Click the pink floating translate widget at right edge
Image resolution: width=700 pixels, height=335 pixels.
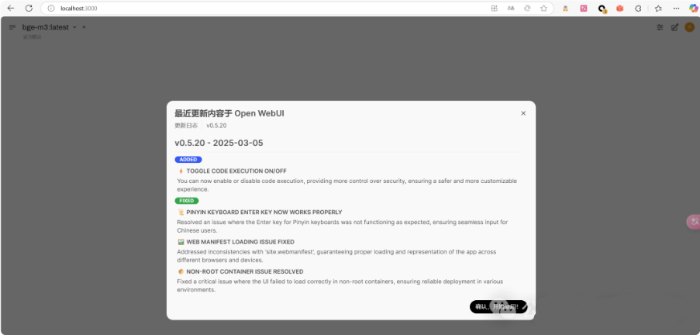pyautogui.click(x=693, y=222)
